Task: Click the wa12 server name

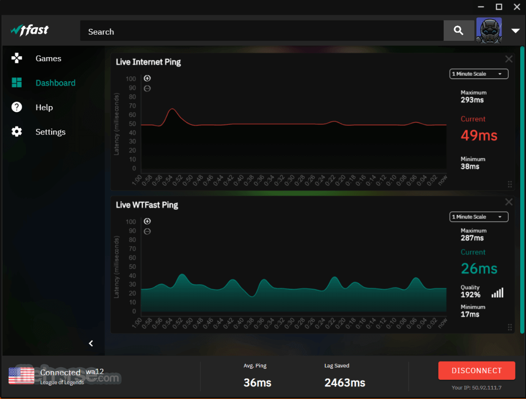Action: [95, 372]
